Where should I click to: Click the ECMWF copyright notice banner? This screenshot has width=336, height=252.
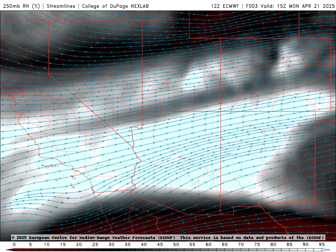[168, 237]
